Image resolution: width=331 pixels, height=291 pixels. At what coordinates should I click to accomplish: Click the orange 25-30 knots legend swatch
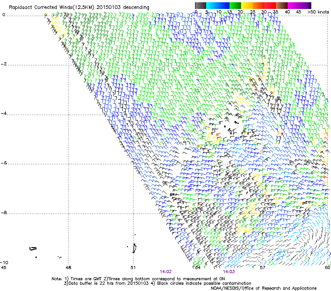click(259, 5)
